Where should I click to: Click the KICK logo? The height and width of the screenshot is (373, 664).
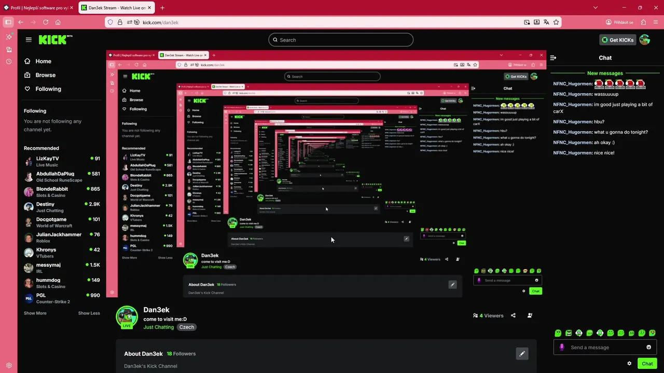[56, 40]
